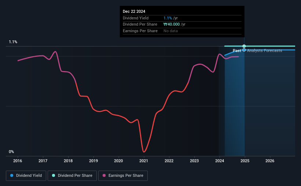This screenshot has height=186, width=301.
Task: Click the 2024 x-axis label
Action: pyautogui.click(x=220, y=161)
